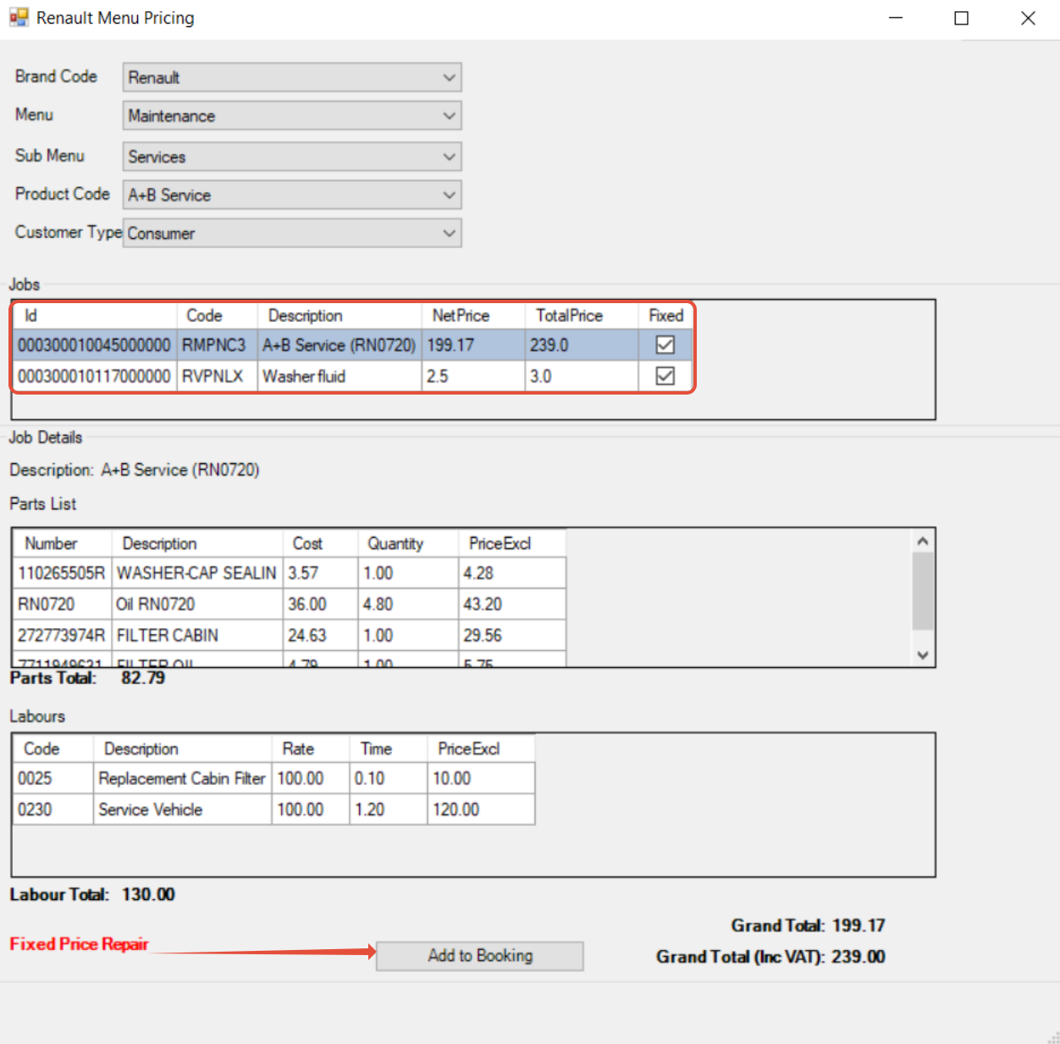The image size is (1060, 1044).
Task: Toggle Fixed checkbox for Washer fluid row
Action: 665,376
